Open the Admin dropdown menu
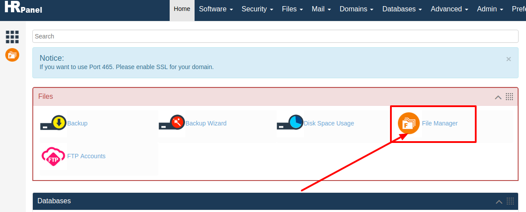This screenshot has width=526, height=212. click(x=490, y=9)
